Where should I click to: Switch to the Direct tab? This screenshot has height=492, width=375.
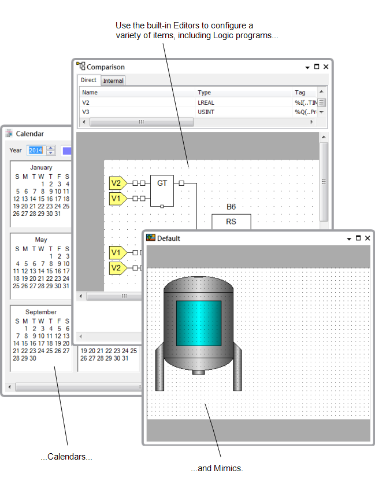tap(89, 80)
